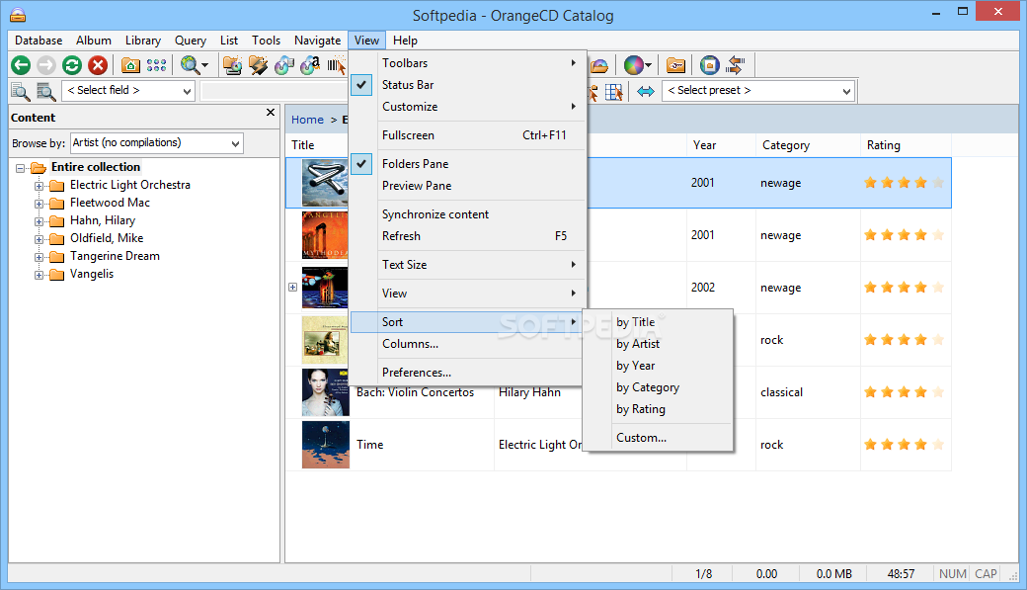Sort by Artist

[658, 344]
